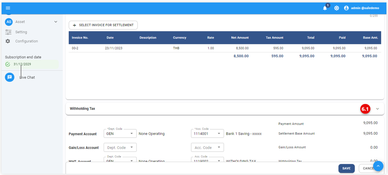Open the settings gear in header

(x=336, y=8)
